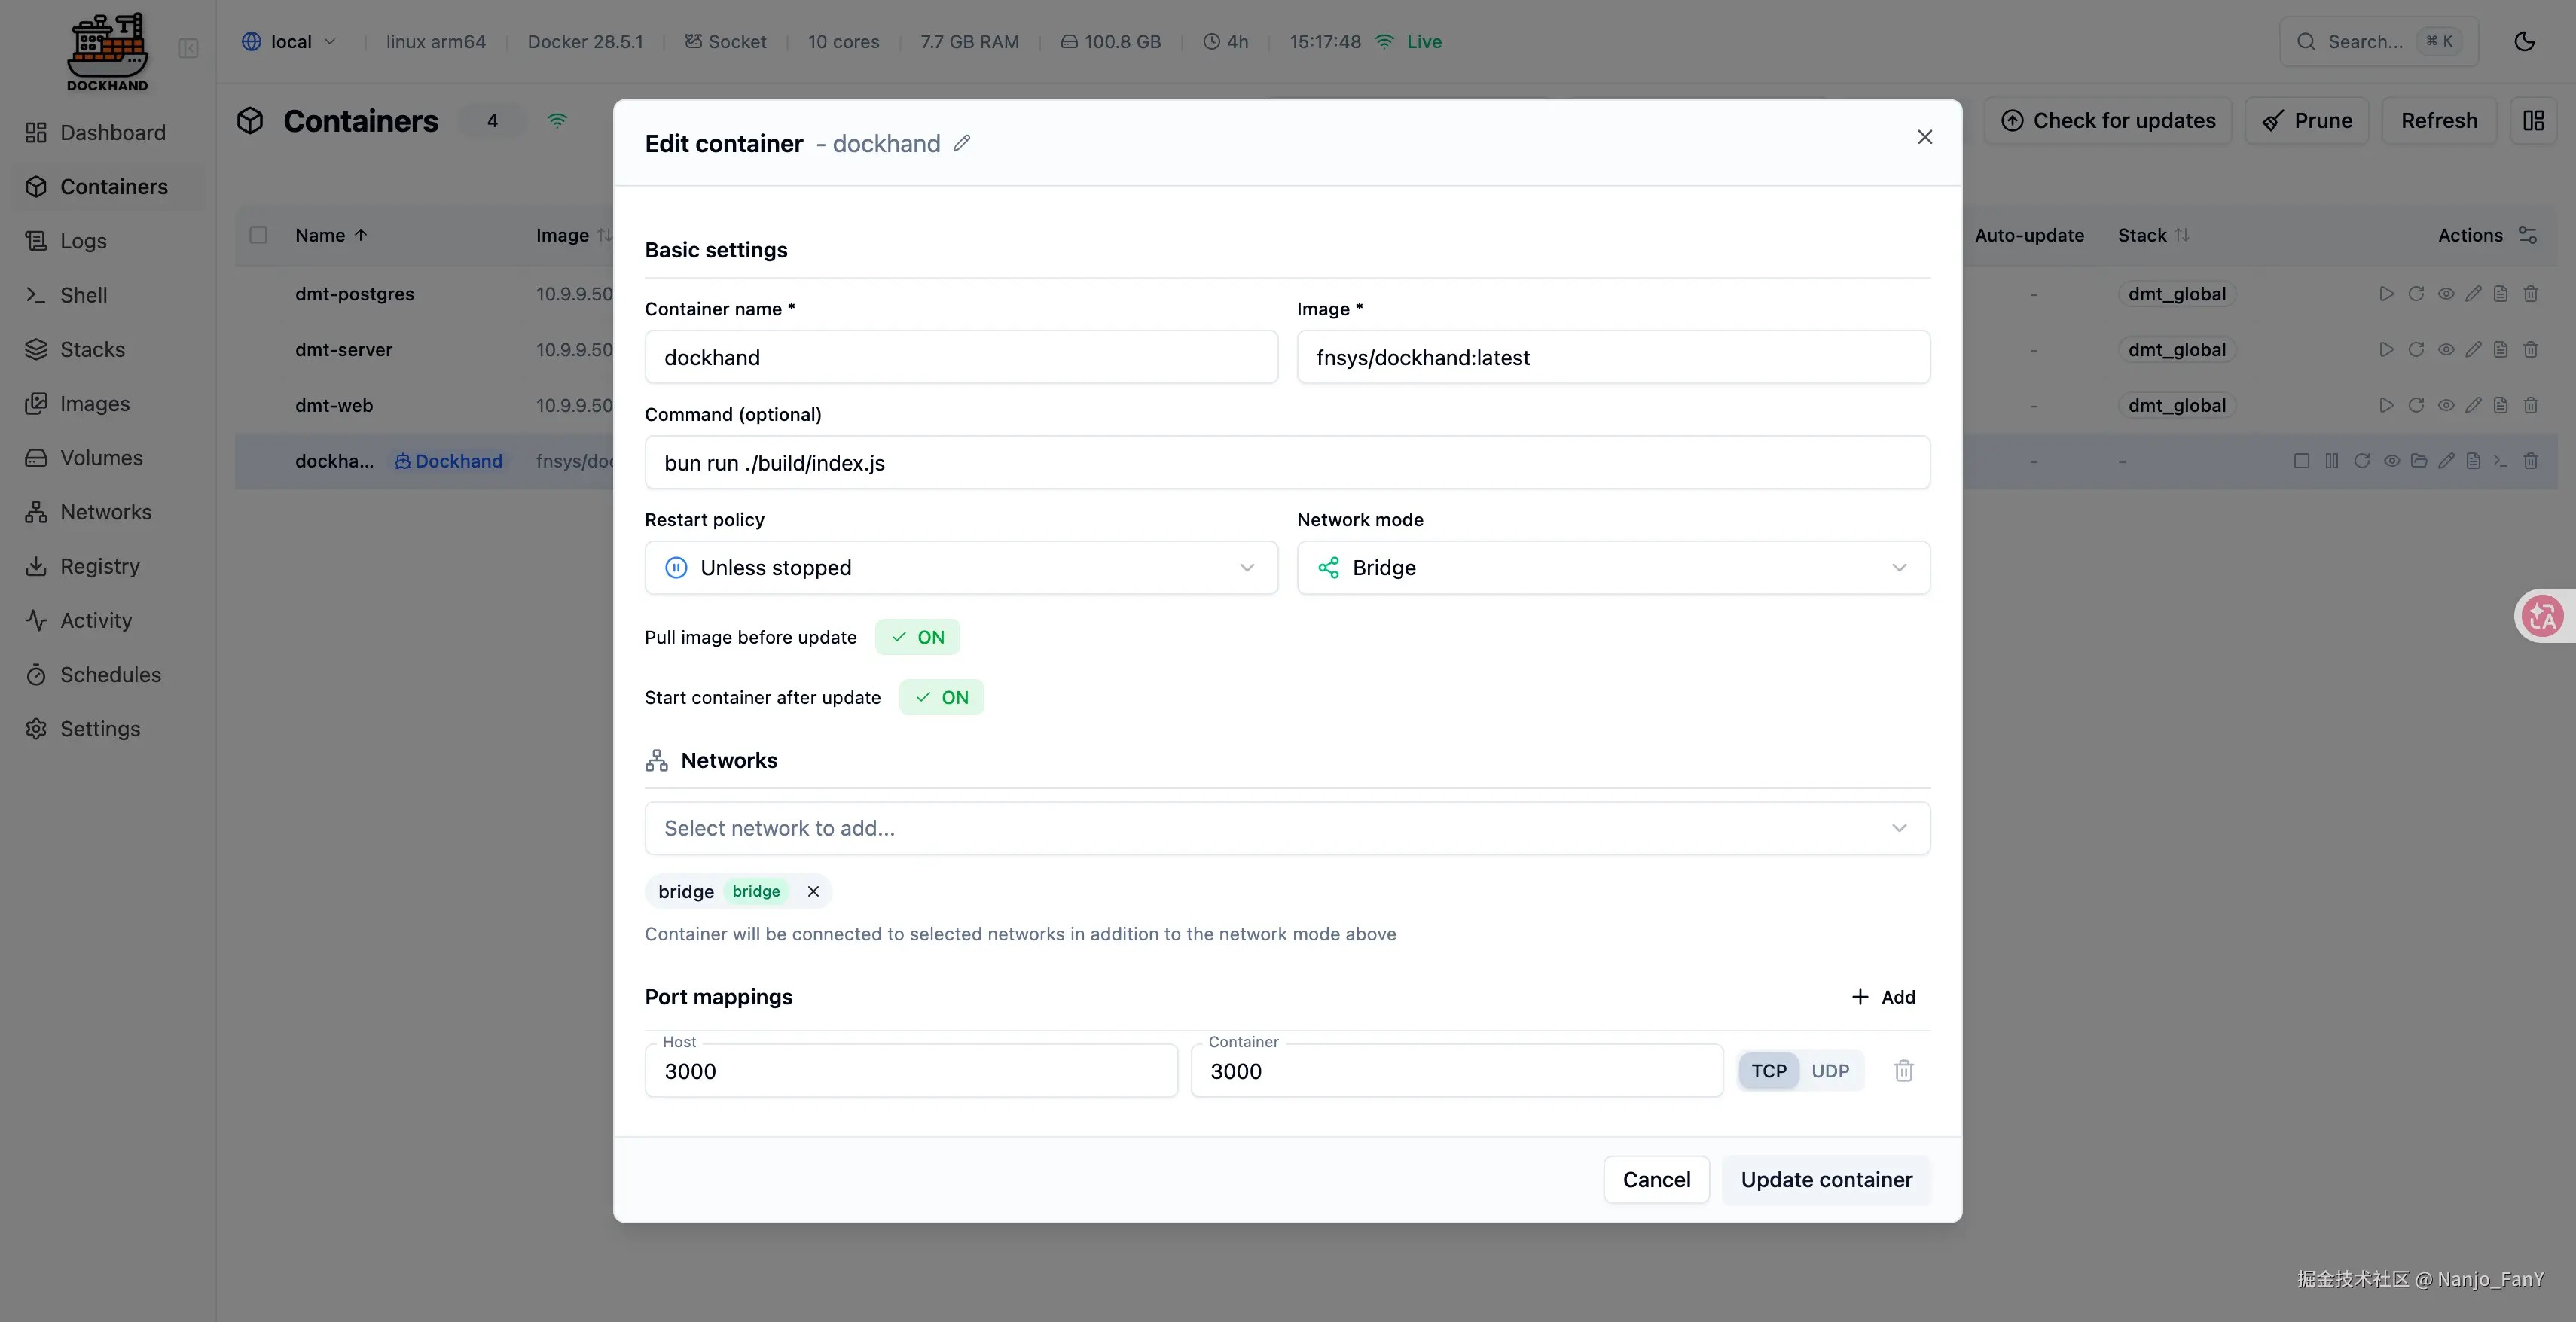2576x1322 pixels.
Task: Check the select-all checkbox in the table header
Action: pyautogui.click(x=258, y=235)
